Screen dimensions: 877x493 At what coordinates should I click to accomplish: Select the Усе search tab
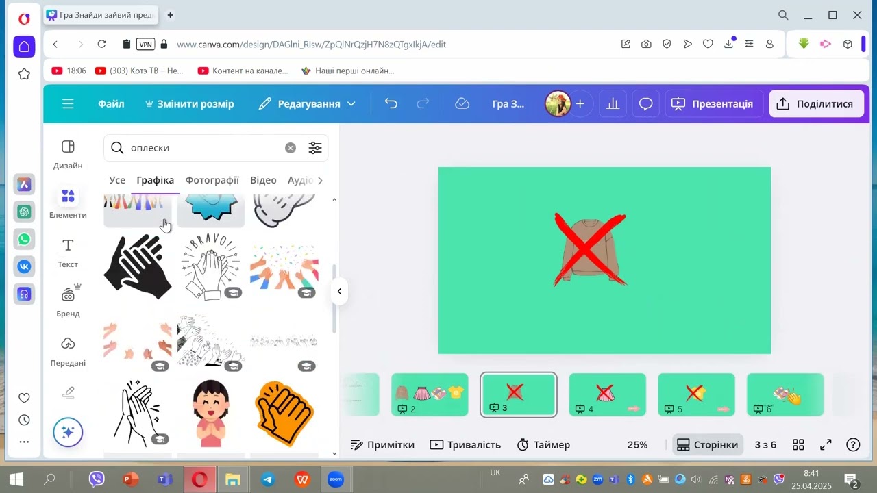coord(117,180)
